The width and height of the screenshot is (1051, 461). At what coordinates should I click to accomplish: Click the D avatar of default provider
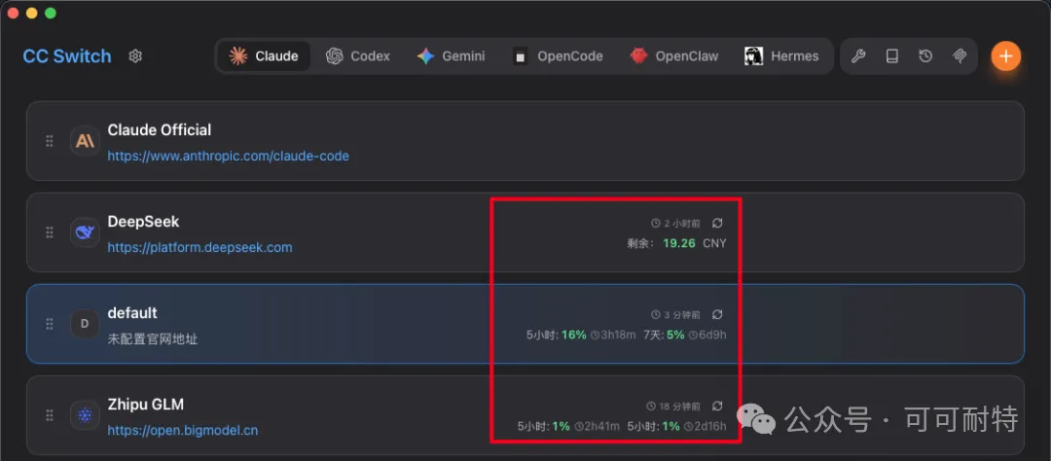tap(85, 324)
